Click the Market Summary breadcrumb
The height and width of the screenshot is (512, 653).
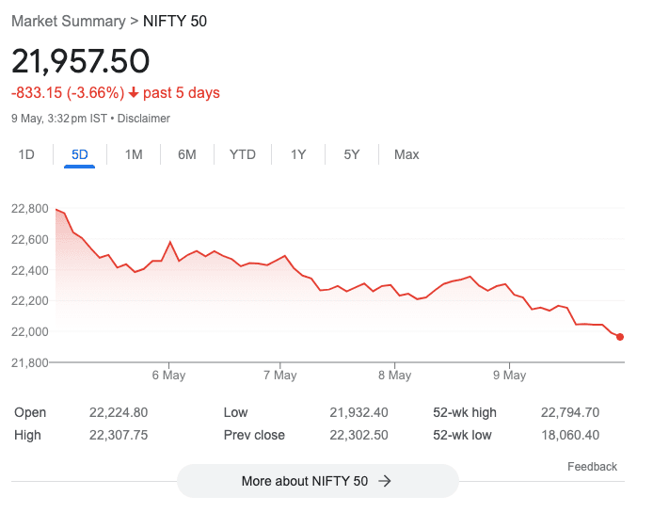(x=68, y=21)
